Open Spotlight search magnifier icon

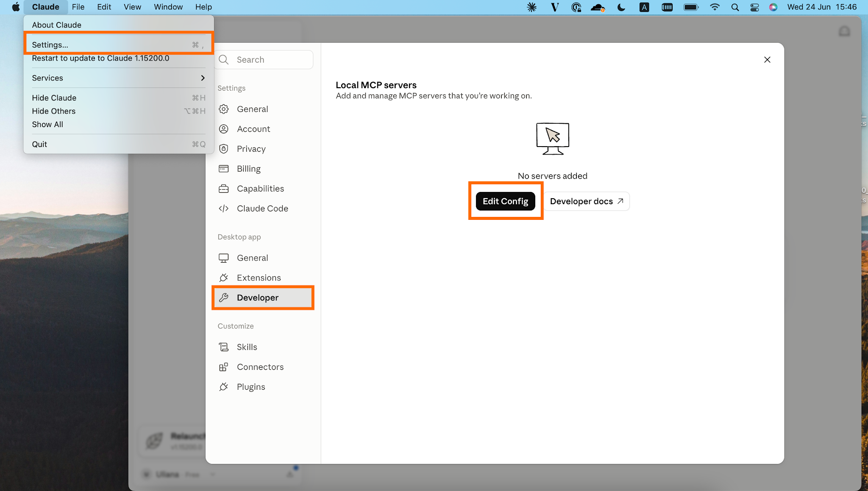click(x=735, y=7)
